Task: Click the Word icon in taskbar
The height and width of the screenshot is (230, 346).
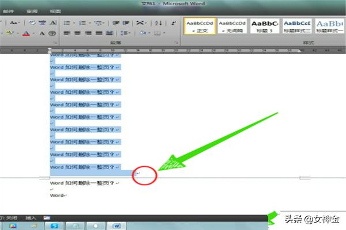Action: coord(117,225)
